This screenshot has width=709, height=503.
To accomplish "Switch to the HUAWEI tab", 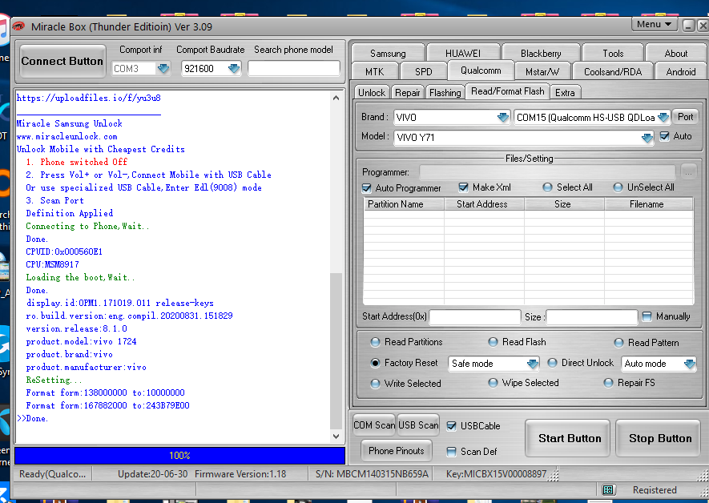I will pyautogui.click(x=463, y=54).
